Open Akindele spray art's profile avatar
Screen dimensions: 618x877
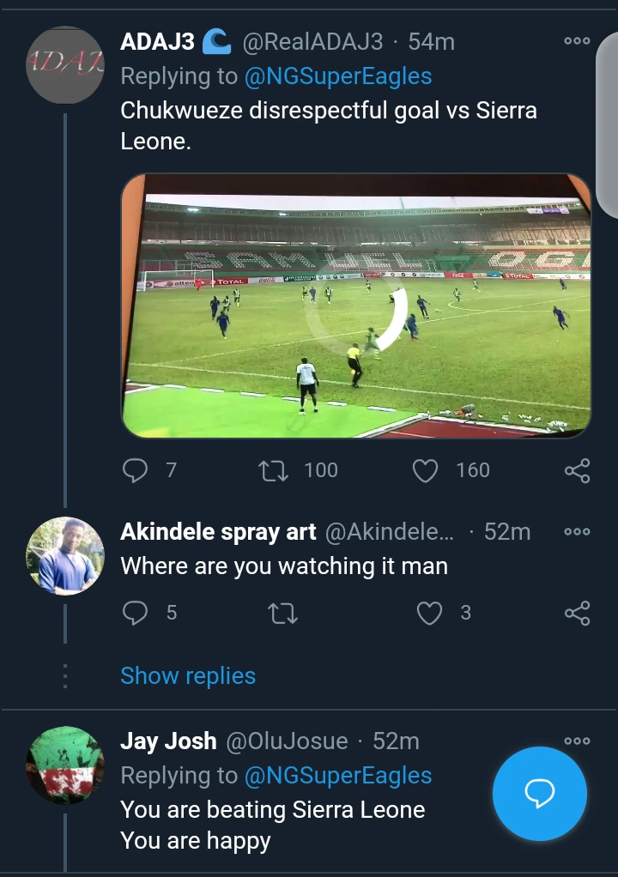coord(65,556)
